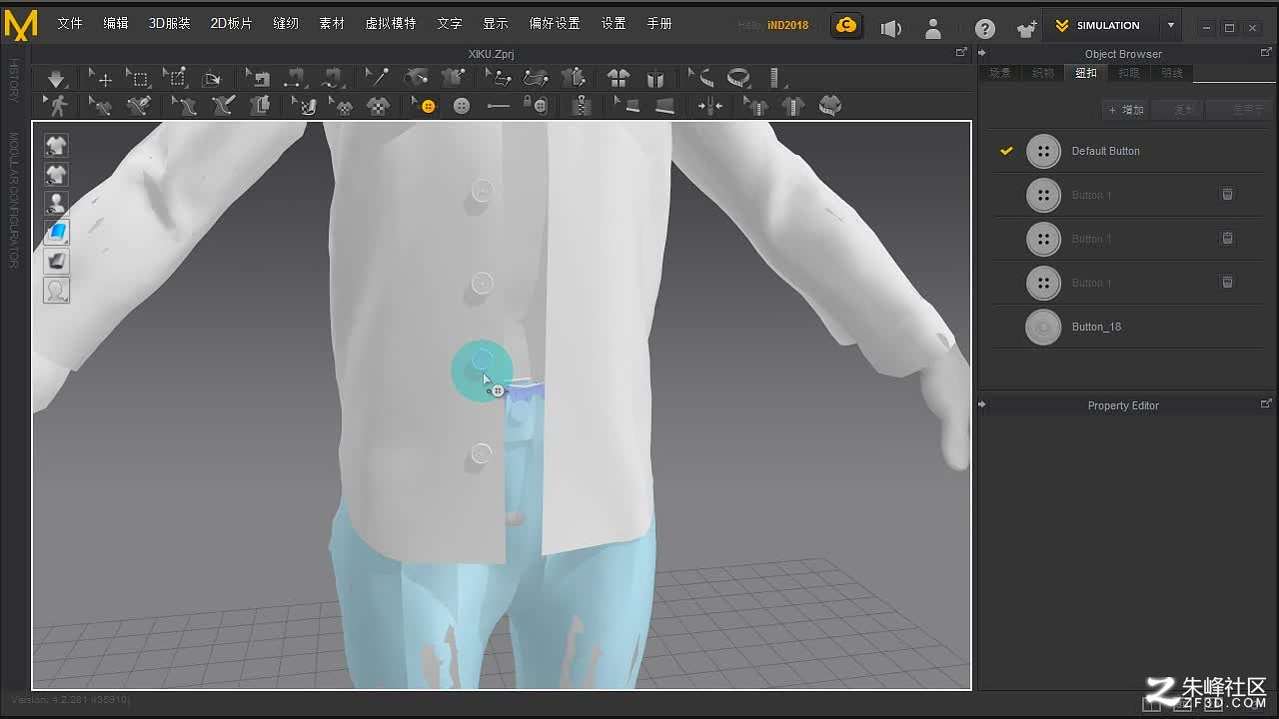
Task: Open the 素材 menu
Action: pyautogui.click(x=332, y=23)
